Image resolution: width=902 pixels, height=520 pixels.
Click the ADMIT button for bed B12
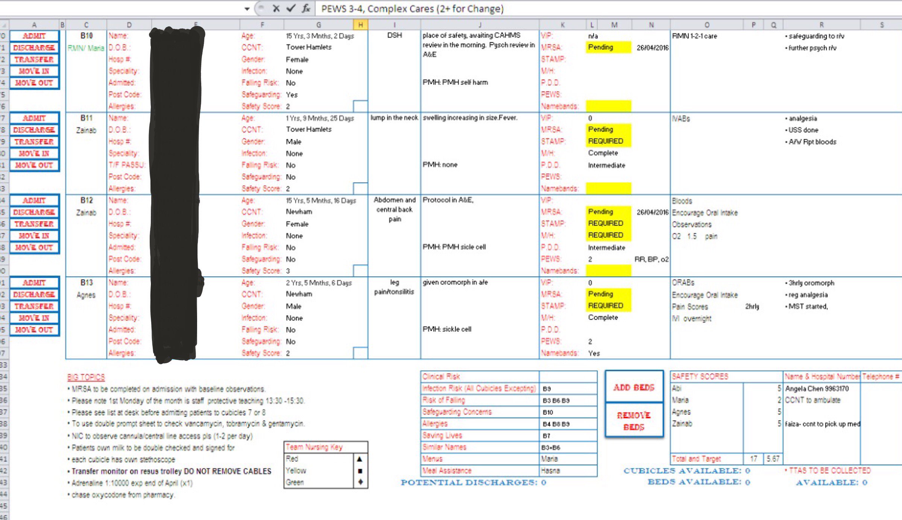point(34,200)
